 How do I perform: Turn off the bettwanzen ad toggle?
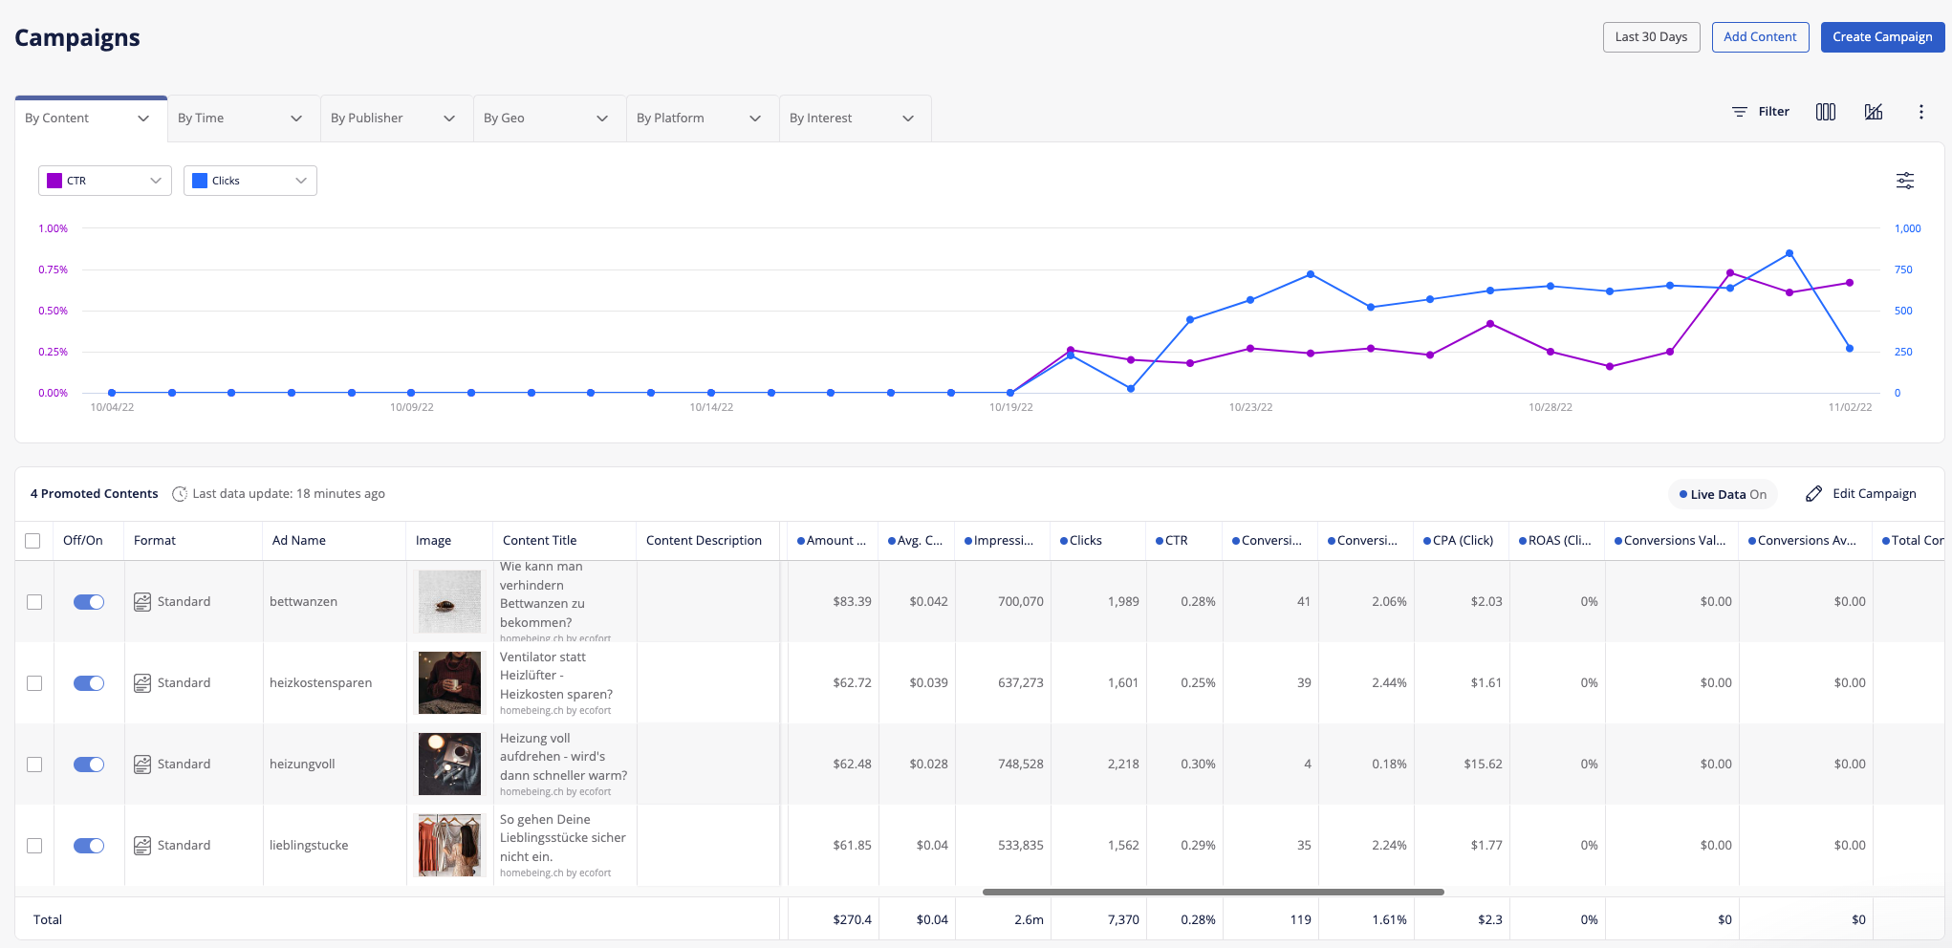tap(89, 602)
